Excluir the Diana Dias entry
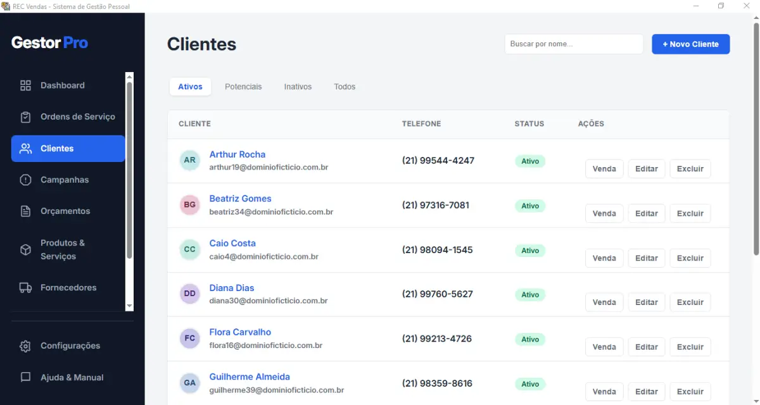This screenshot has width=760, height=405. click(690, 302)
